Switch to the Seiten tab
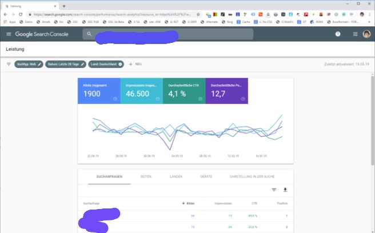The height and width of the screenshot is (233, 375). [146, 177]
